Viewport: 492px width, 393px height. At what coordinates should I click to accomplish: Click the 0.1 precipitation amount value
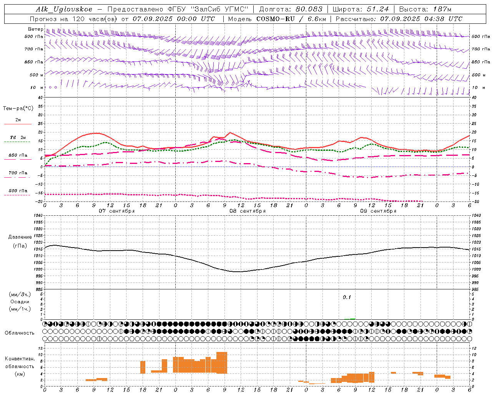point(347,297)
